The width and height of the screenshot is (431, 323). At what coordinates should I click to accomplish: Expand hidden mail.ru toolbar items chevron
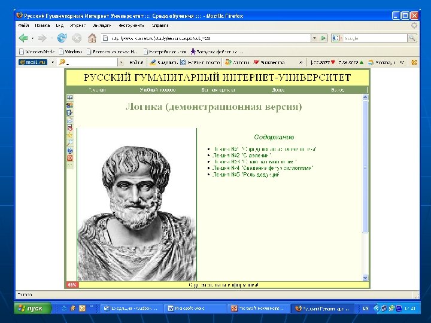click(301, 63)
